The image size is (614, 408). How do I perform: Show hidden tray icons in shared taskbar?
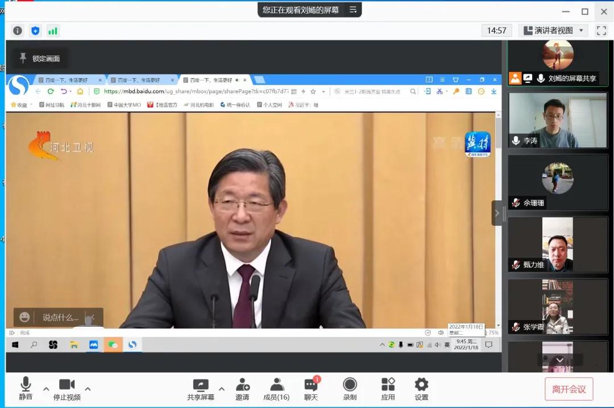pos(382,344)
